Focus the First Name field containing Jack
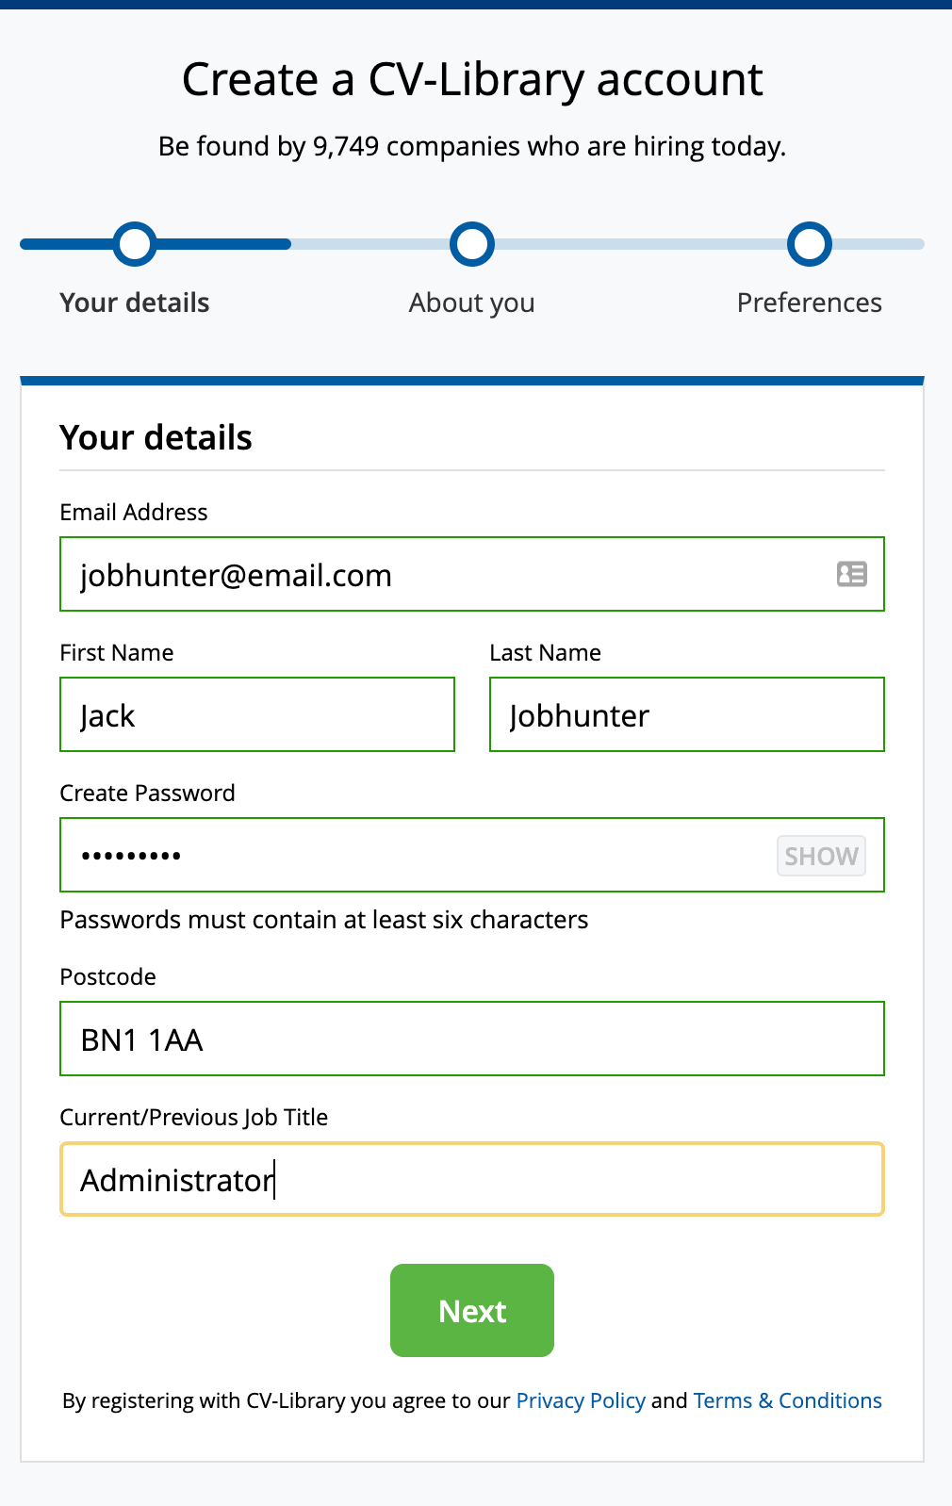The image size is (952, 1506). coord(257,714)
